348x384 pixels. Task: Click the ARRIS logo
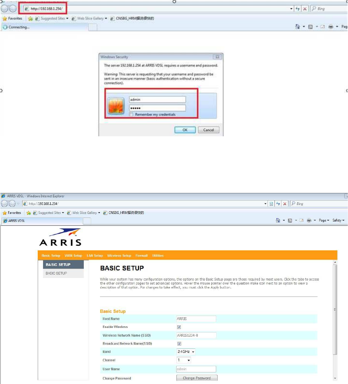[x=60, y=237]
